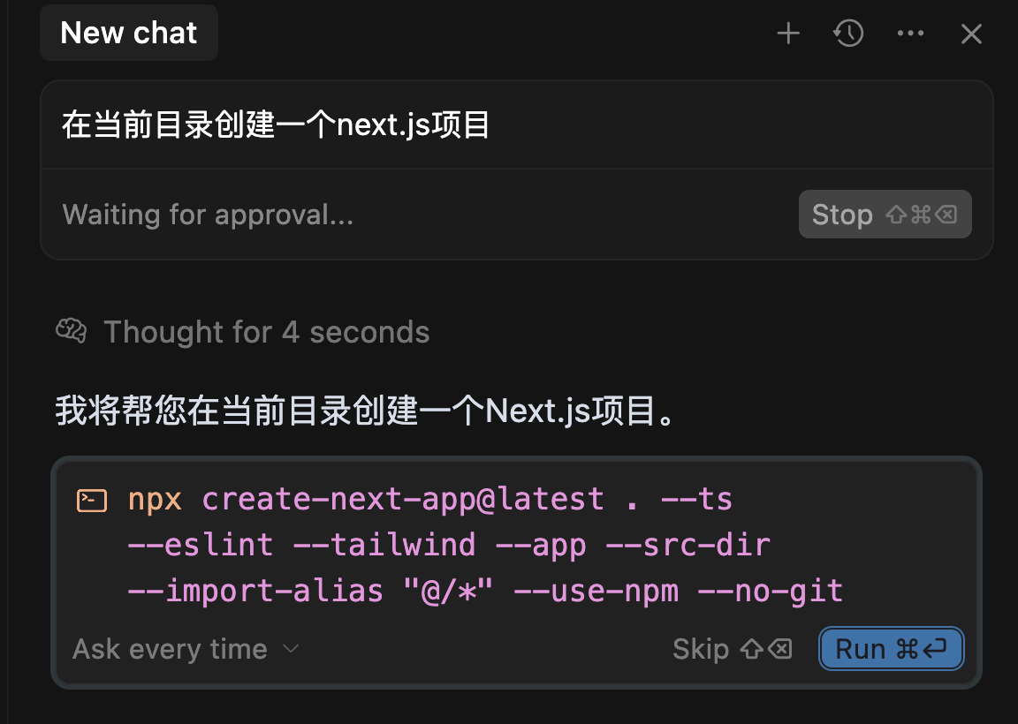Click the Chinese prompt message to edit
This screenshot has height=724, width=1018.
pyautogui.click(x=276, y=125)
